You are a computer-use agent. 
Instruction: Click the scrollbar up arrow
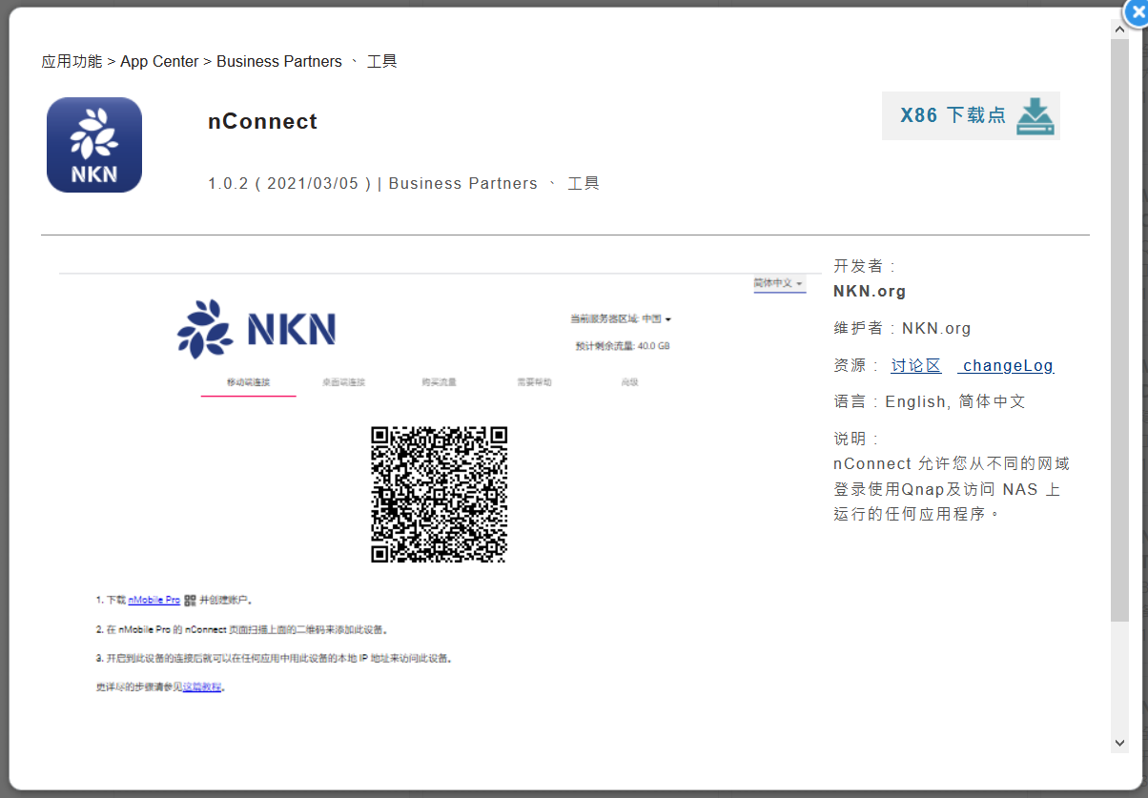[x=1119, y=30]
